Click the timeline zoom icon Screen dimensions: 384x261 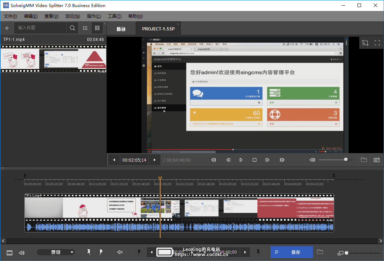(340, 253)
